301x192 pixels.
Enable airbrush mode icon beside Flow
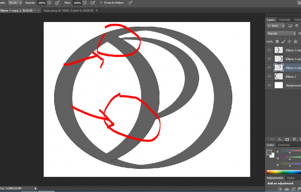pyautogui.click(x=92, y=3)
